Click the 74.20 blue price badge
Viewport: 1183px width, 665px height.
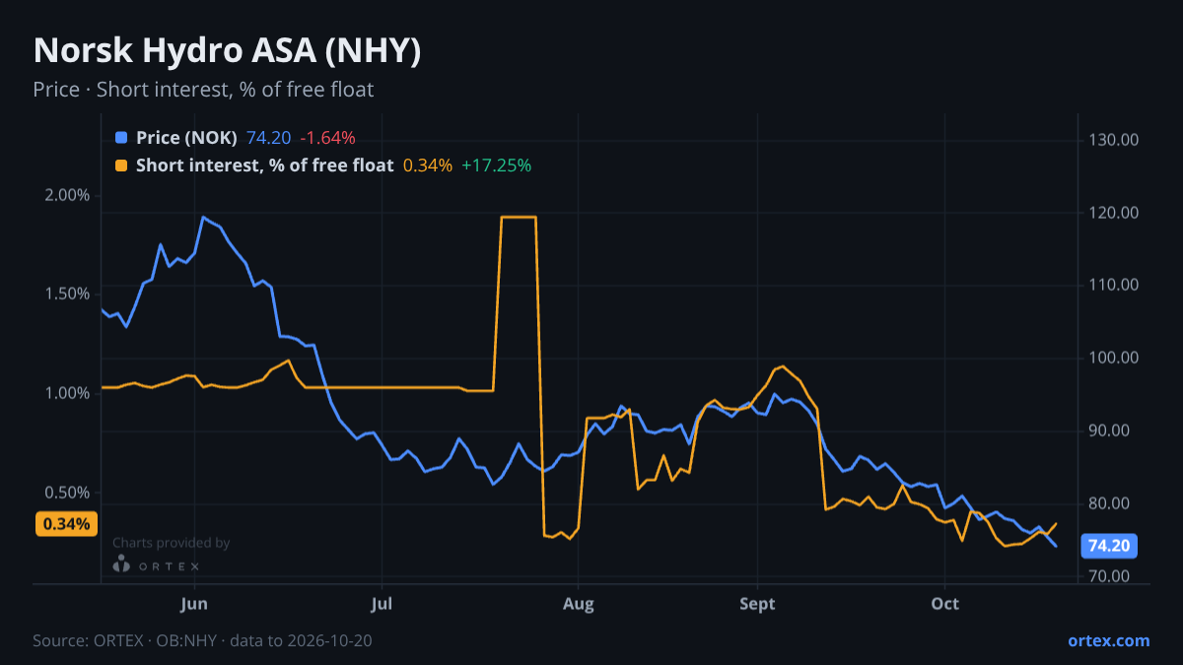tap(1110, 546)
